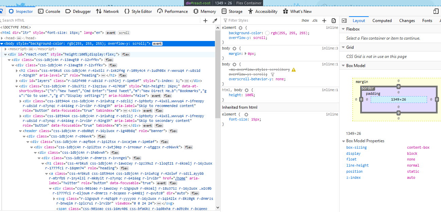This screenshot has height=212, width=441.
Task: Follow the /home href link
Action: 180,178
